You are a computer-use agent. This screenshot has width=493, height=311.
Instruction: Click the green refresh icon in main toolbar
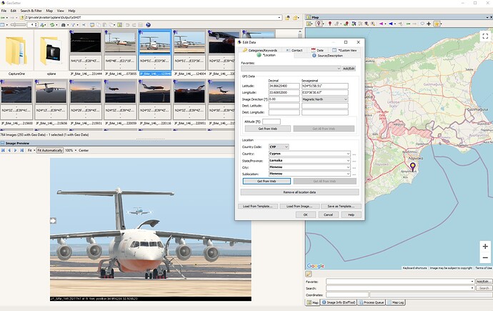point(52,24)
